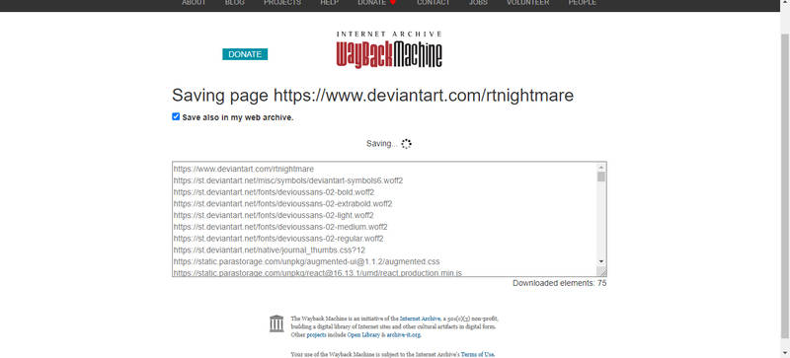
Task: Open the PEOPLE menu item
Action: tap(583, 3)
